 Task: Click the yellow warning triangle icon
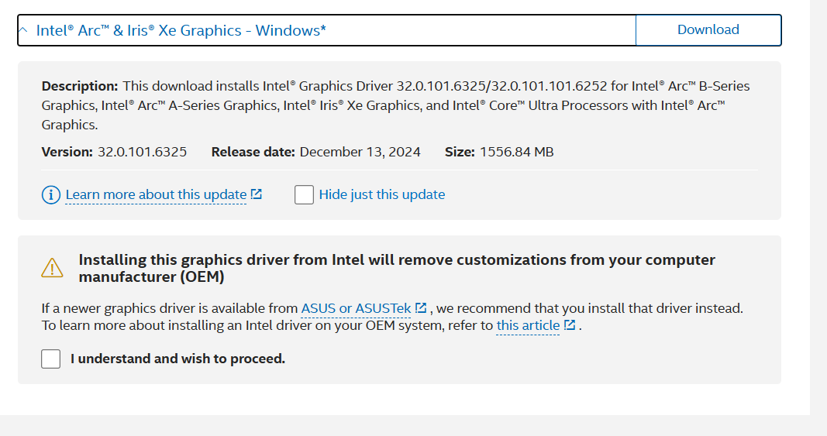point(52,268)
